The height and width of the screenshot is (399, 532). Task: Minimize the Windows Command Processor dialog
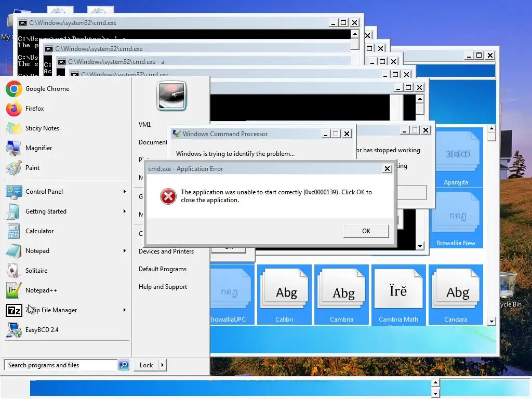pos(325,134)
